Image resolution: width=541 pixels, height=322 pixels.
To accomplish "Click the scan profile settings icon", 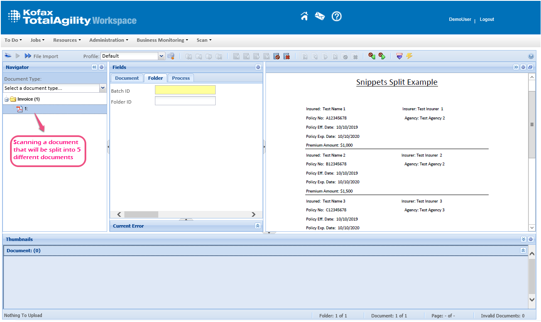I will coord(171,56).
